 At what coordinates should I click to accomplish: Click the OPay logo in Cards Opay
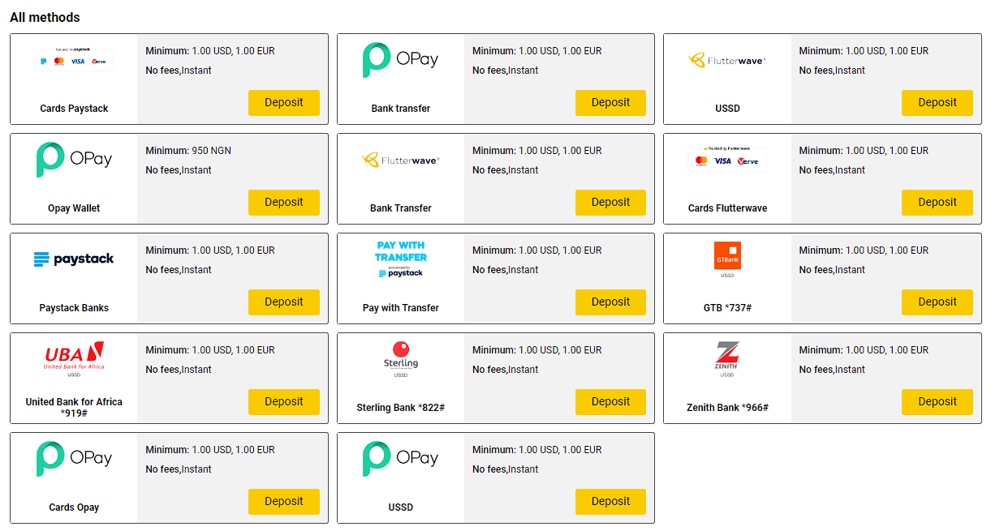(x=74, y=457)
